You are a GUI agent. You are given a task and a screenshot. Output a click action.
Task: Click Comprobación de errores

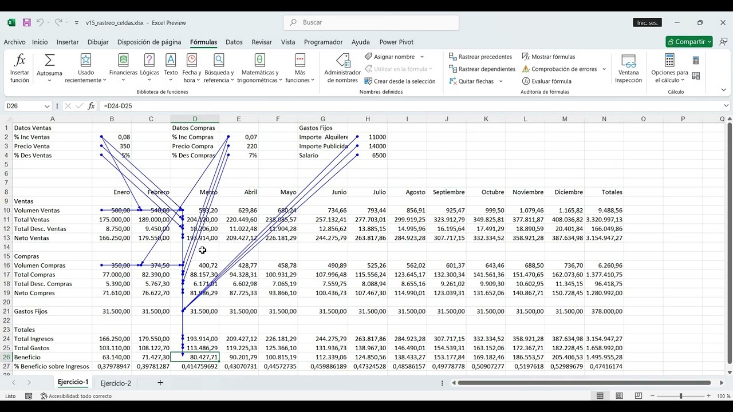click(559, 69)
